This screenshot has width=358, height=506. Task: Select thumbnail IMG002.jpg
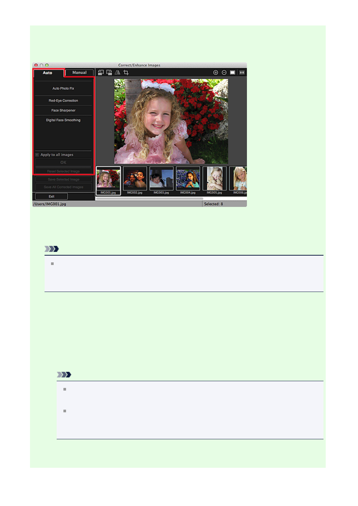pyautogui.click(x=135, y=181)
